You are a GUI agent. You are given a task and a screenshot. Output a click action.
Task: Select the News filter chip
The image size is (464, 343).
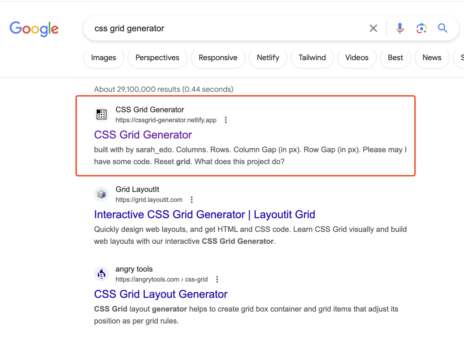pos(432,58)
